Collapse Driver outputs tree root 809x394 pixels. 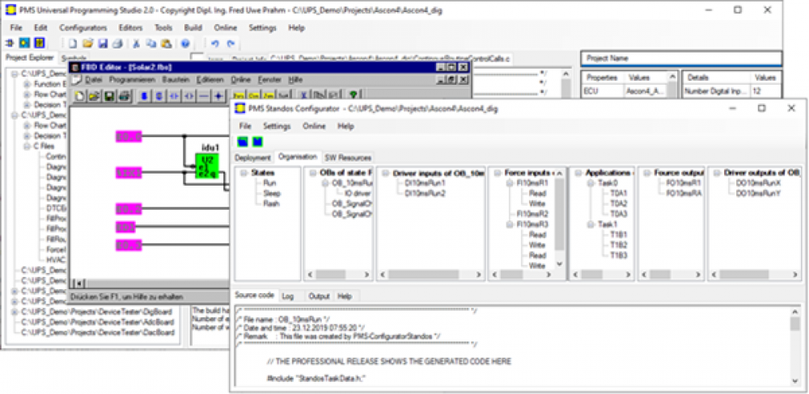tap(717, 173)
